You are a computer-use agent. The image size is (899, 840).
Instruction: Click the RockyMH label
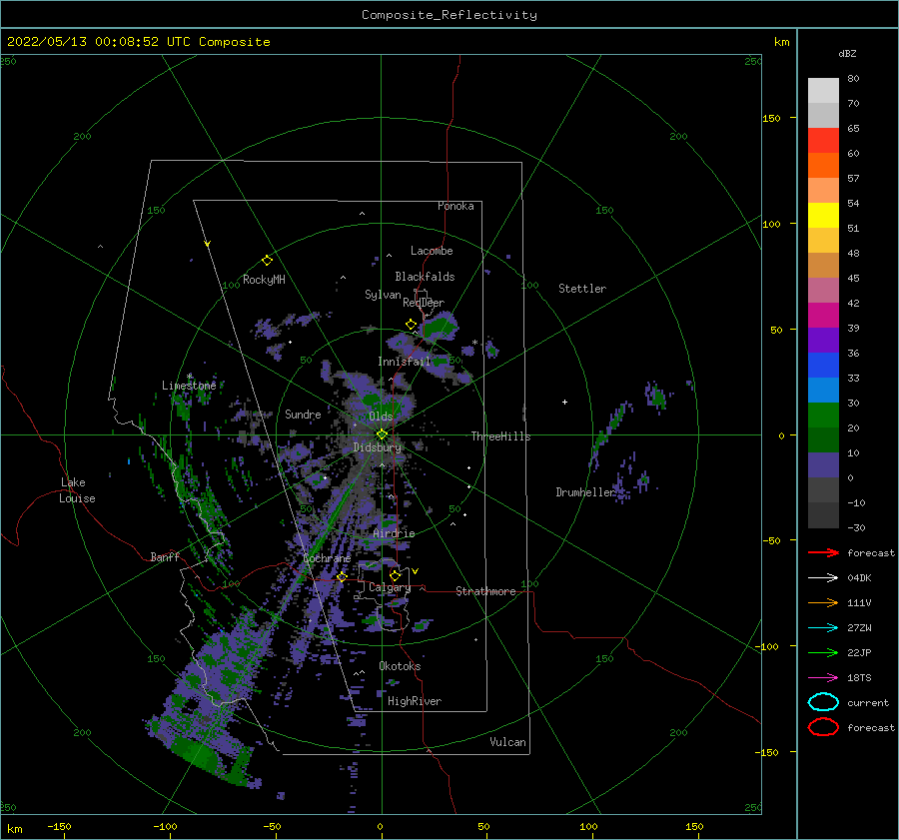[264, 280]
